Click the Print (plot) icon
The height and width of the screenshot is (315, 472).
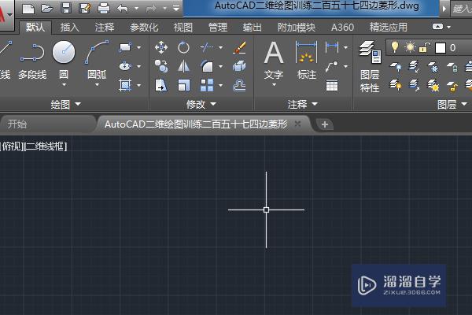tap(104, 8)
